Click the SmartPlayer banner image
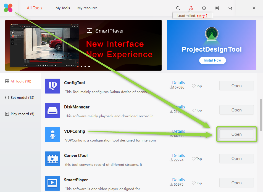Screen dimensions: 263x192 pyautogui.click(x=83, y=45)
